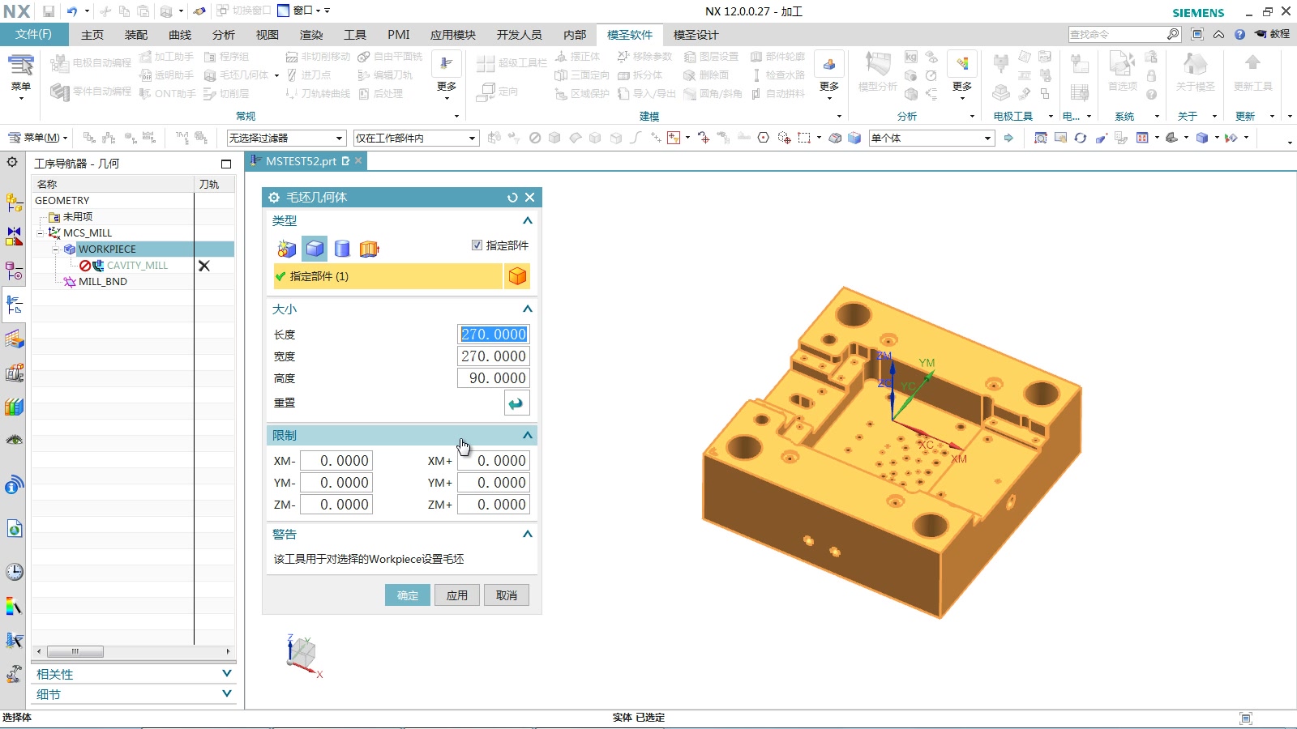
Task: Open the help question mark icon
Action: pos(1239,34)
